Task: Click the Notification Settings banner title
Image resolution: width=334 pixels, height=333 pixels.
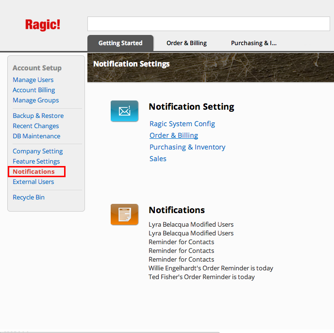Action: coord(132,64)
